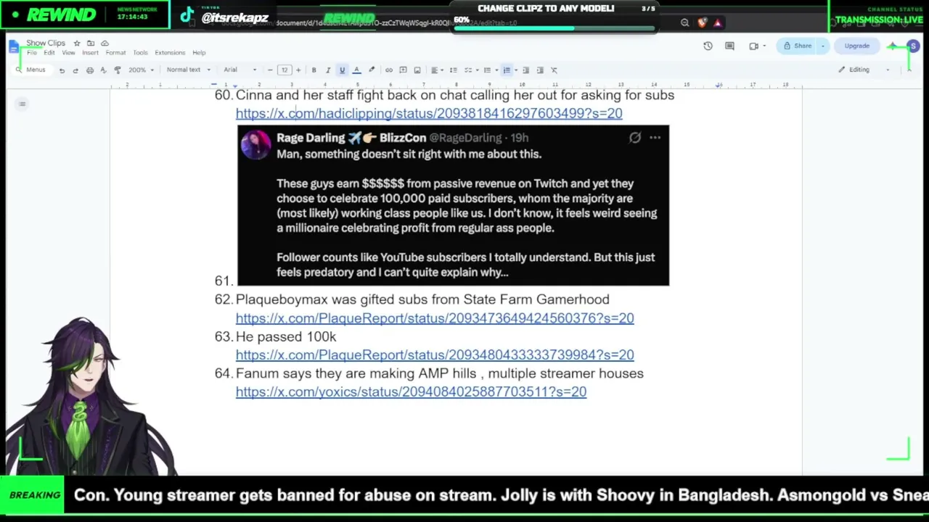Go to Docs home via blue logo

point(14,47)
